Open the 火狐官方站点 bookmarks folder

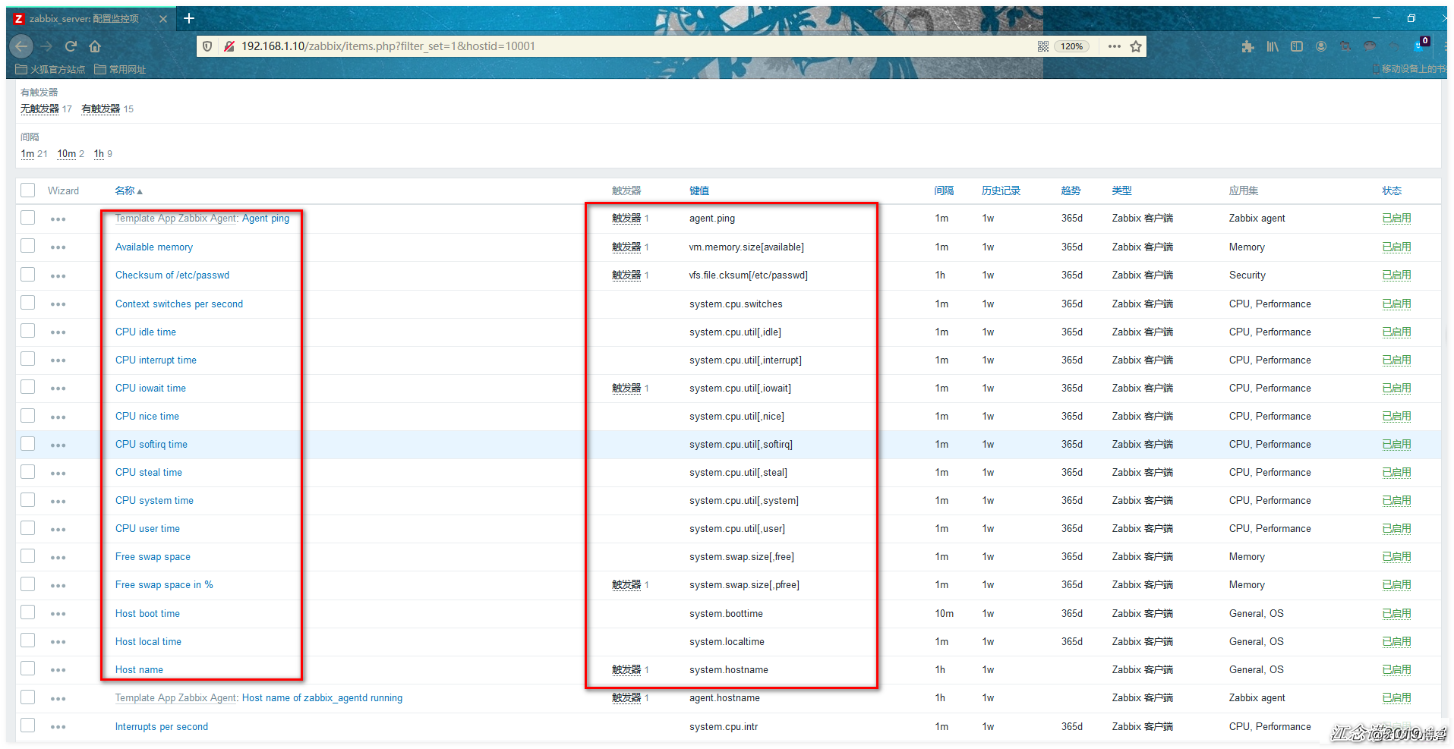[x=50, y=69]
